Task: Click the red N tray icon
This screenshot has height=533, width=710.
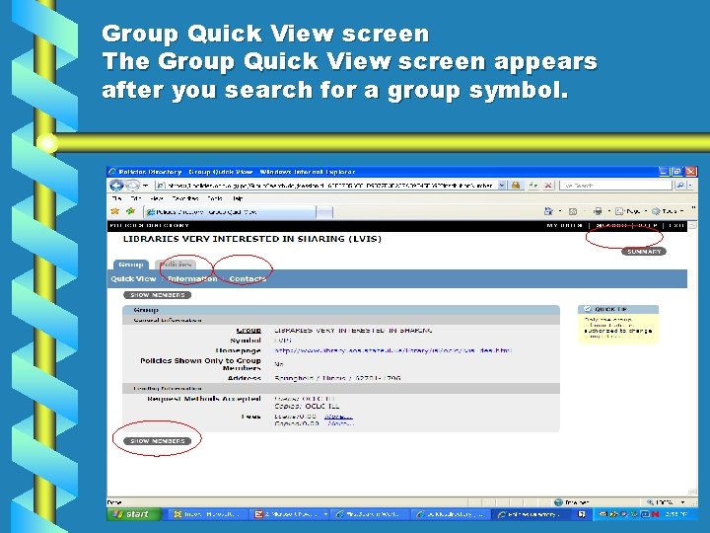Action: point(655,514)
